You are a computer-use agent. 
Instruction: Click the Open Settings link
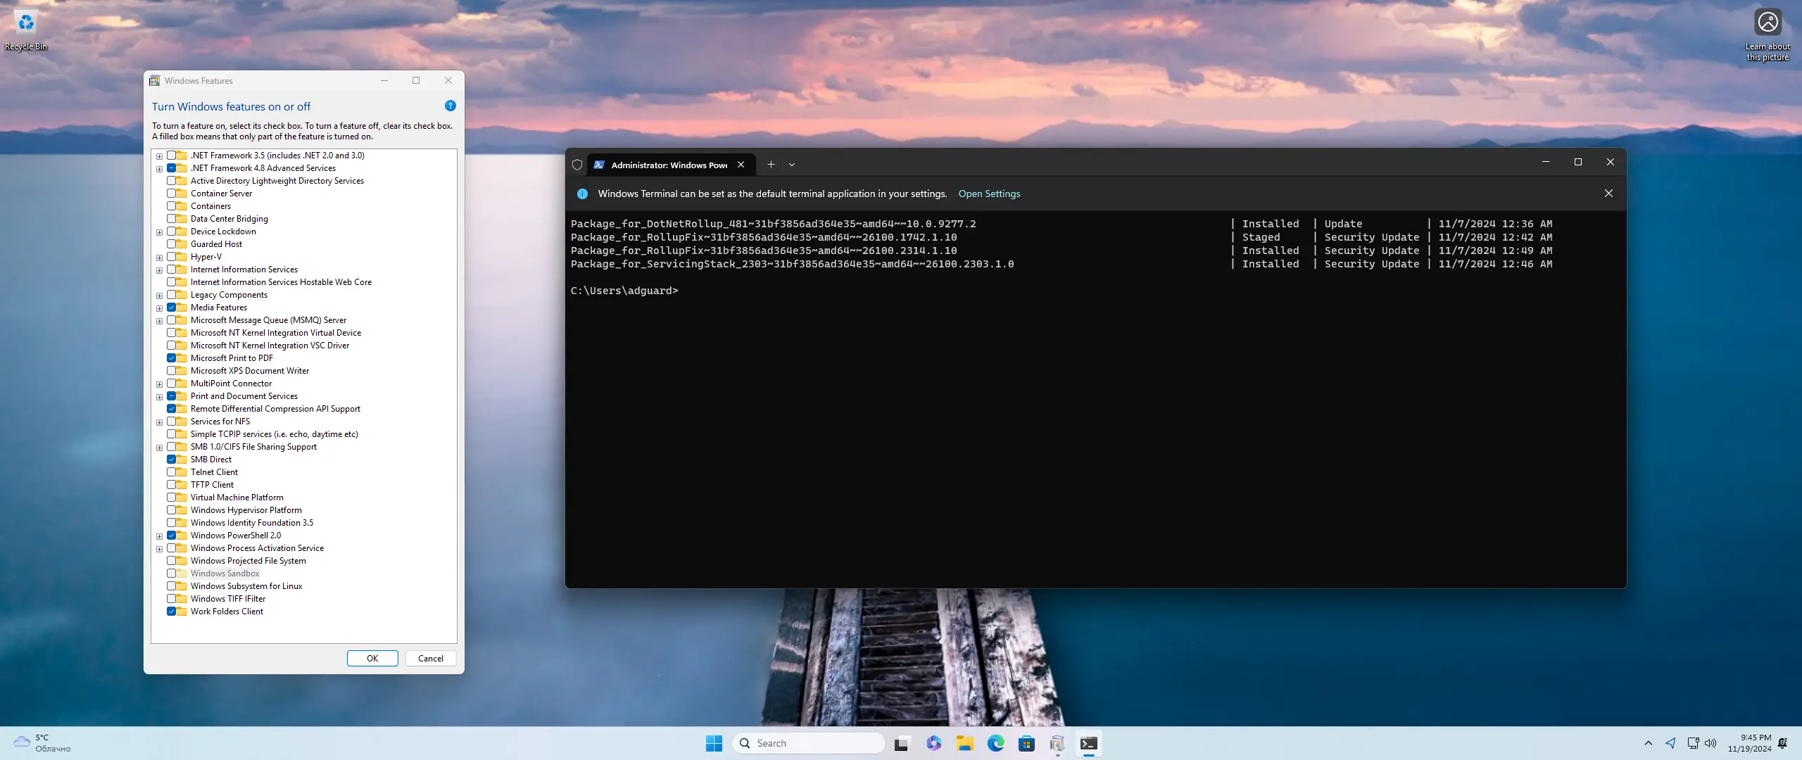pos(989,194)
